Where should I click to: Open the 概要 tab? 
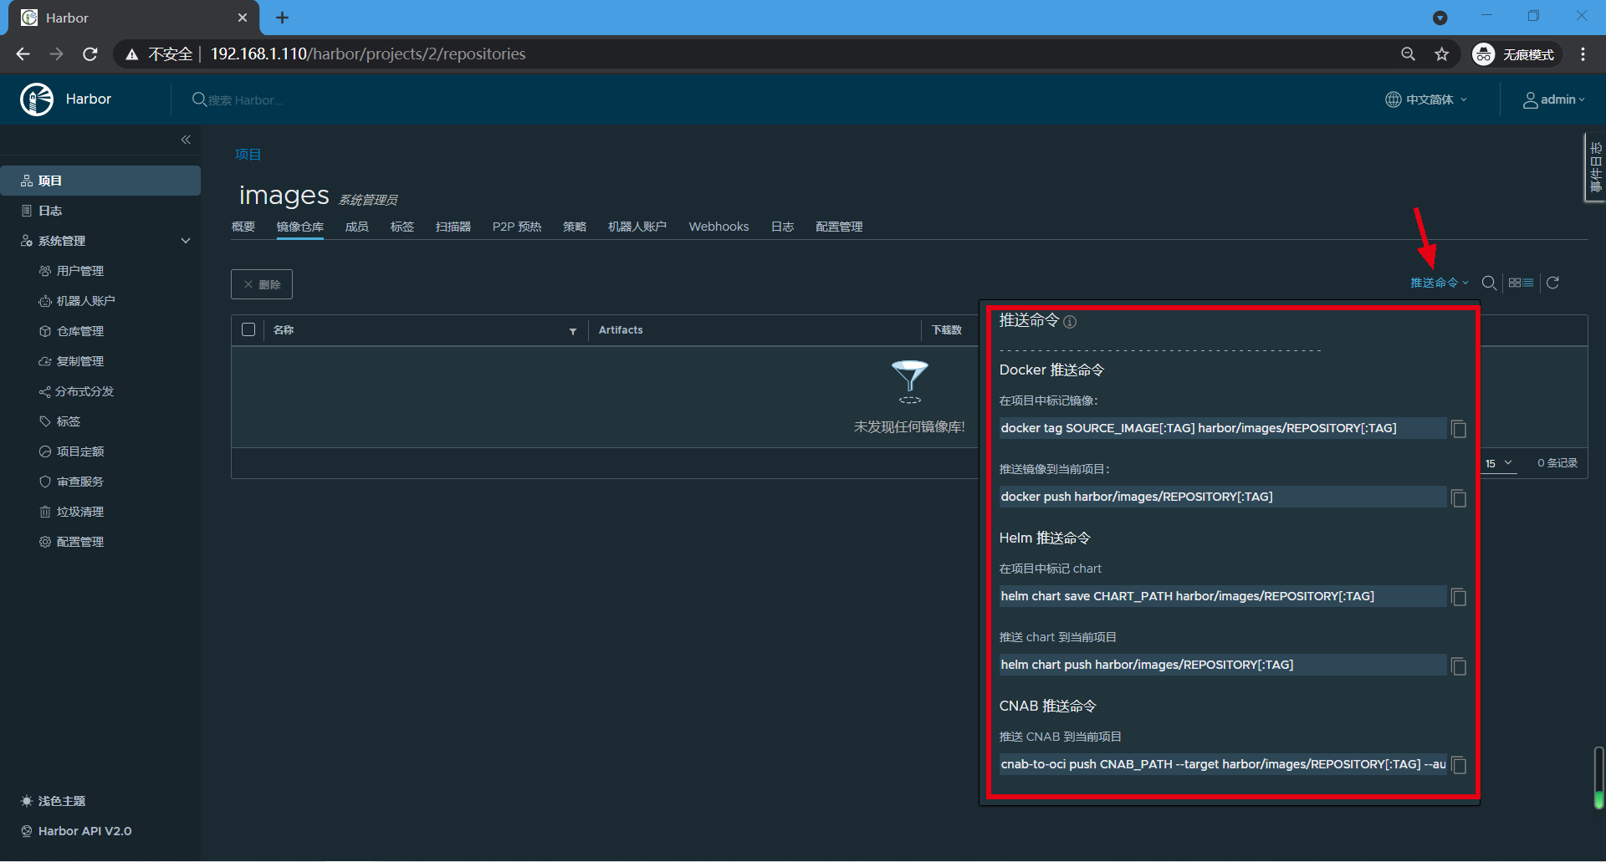click(243, 227)
